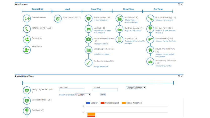
Task: Click Contract Signed ( 28 ) text
Action: 42,100
